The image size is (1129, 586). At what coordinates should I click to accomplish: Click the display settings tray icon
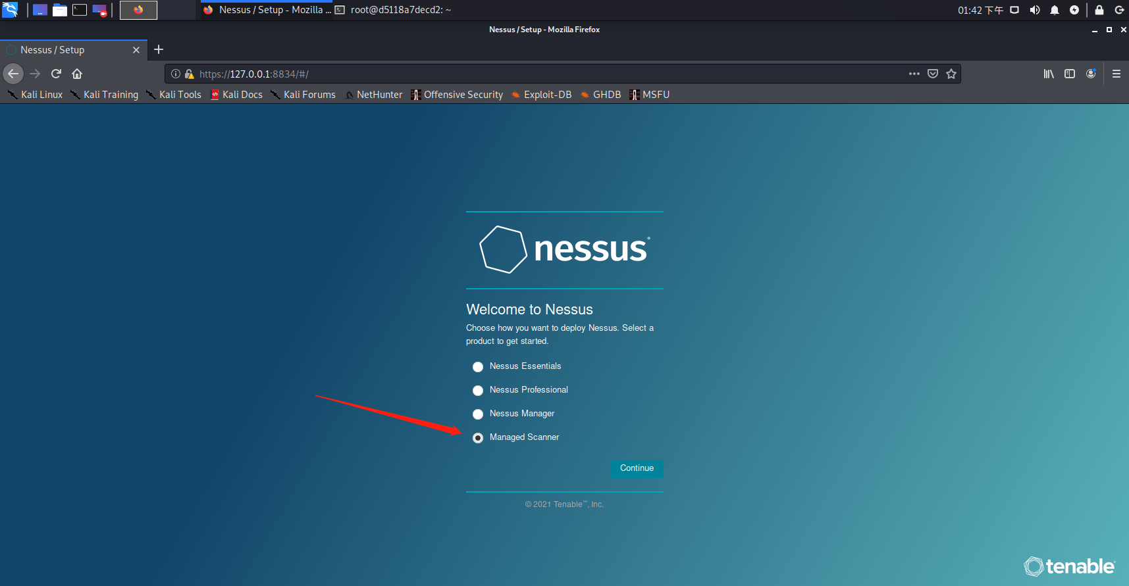pyautogui.click(x=1014, y=10)
